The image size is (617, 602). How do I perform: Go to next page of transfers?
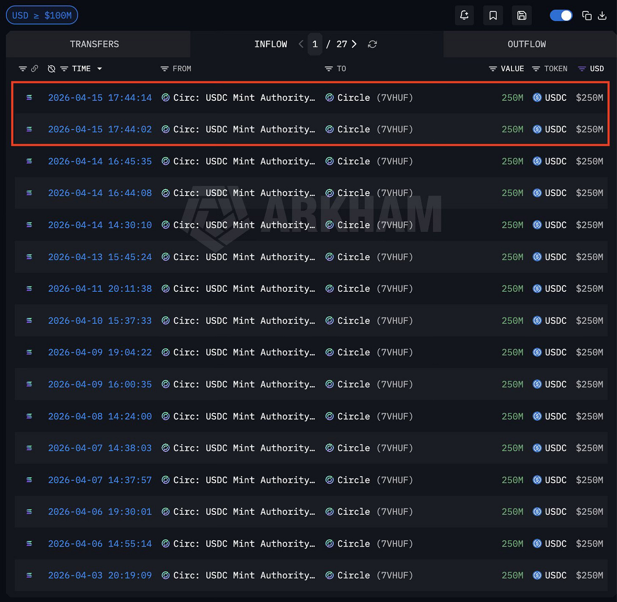click(354, 44)
